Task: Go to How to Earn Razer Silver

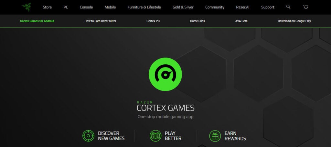Action: coord(100,21)
